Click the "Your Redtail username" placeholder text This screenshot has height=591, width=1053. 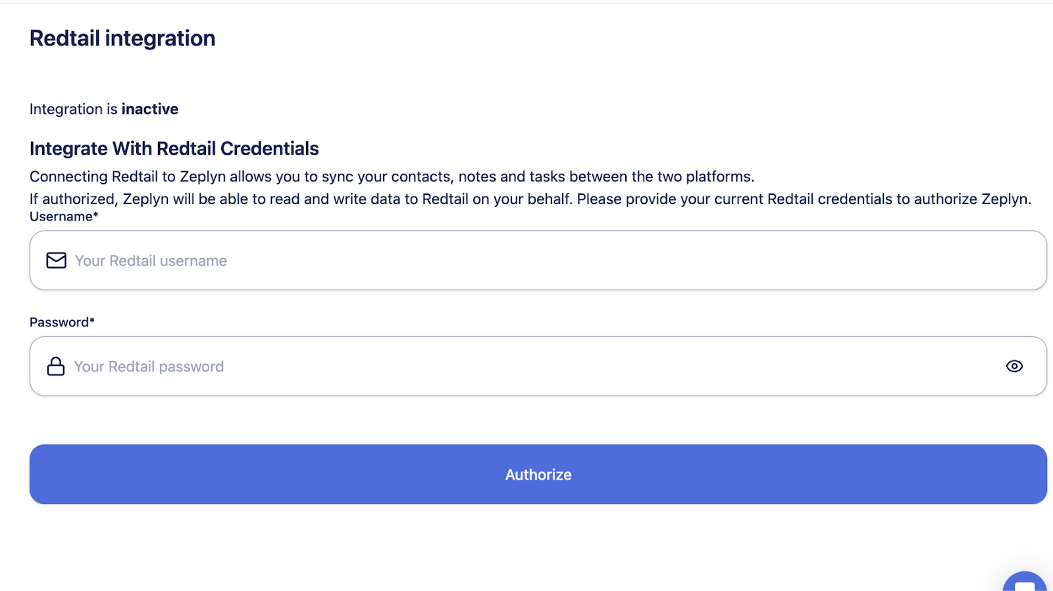[x=151, y=261]
